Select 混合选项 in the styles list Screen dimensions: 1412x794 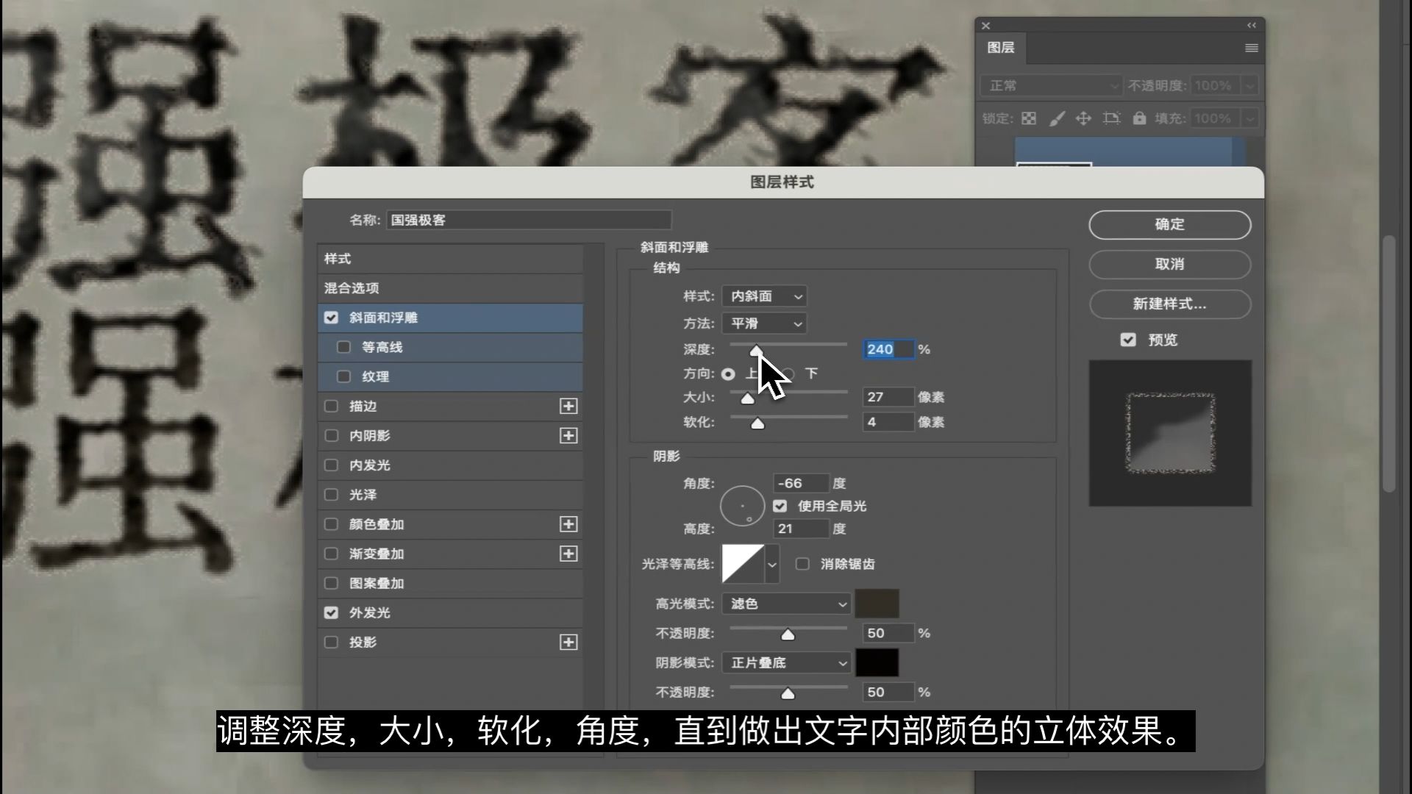pyautogui.click(x=352, y=288)
